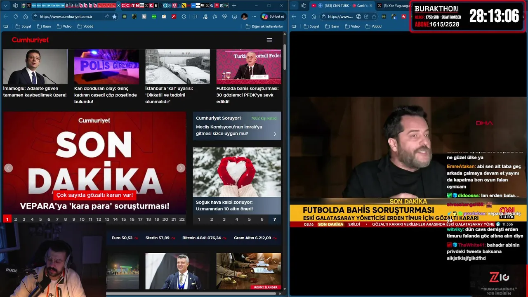Open the Sosyal bookmarks folder in left browser
Viewport: 528px width, 297px height.
pos(23,26)
